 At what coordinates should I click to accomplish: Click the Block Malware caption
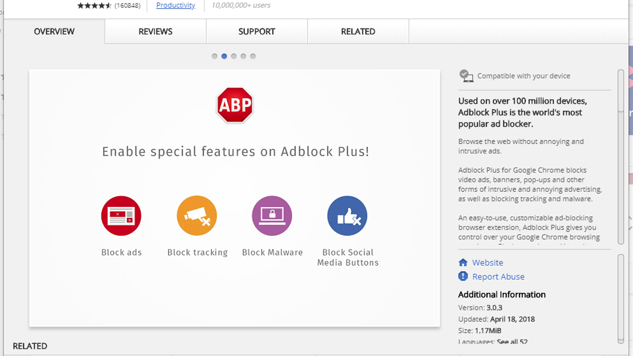[x=272, y=252]
